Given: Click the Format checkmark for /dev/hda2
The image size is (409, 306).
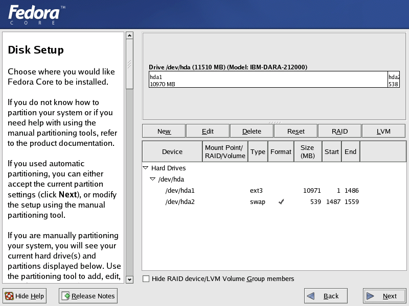Looking at the screenshot, I should [x=281, y=201].
